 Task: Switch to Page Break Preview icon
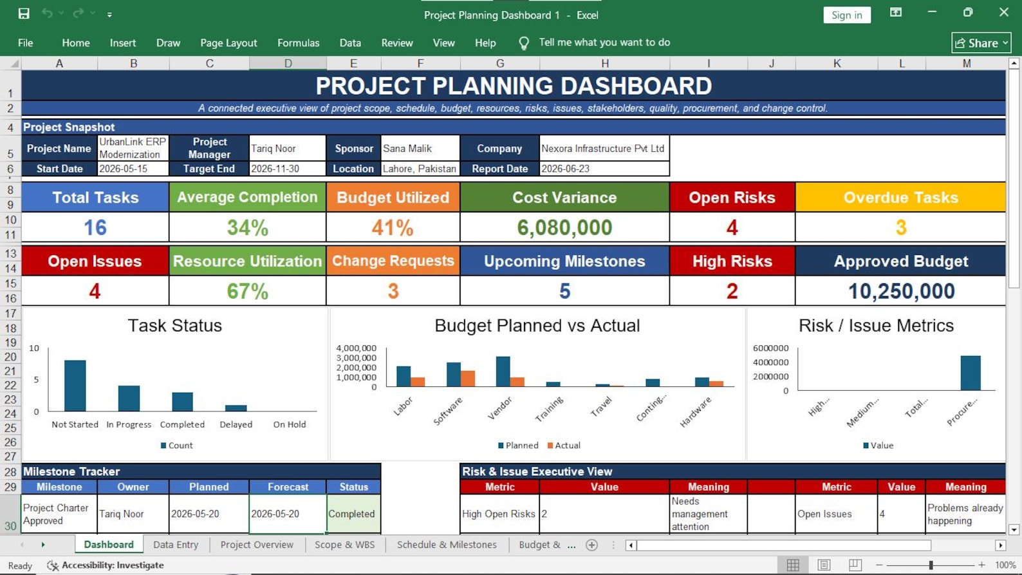point(855,565)
